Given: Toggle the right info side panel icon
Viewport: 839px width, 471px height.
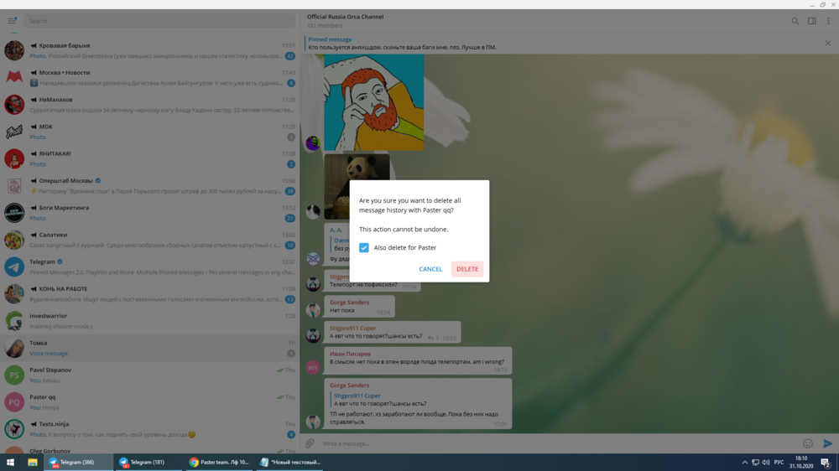Looking at the screenshot, I should 811,21.
